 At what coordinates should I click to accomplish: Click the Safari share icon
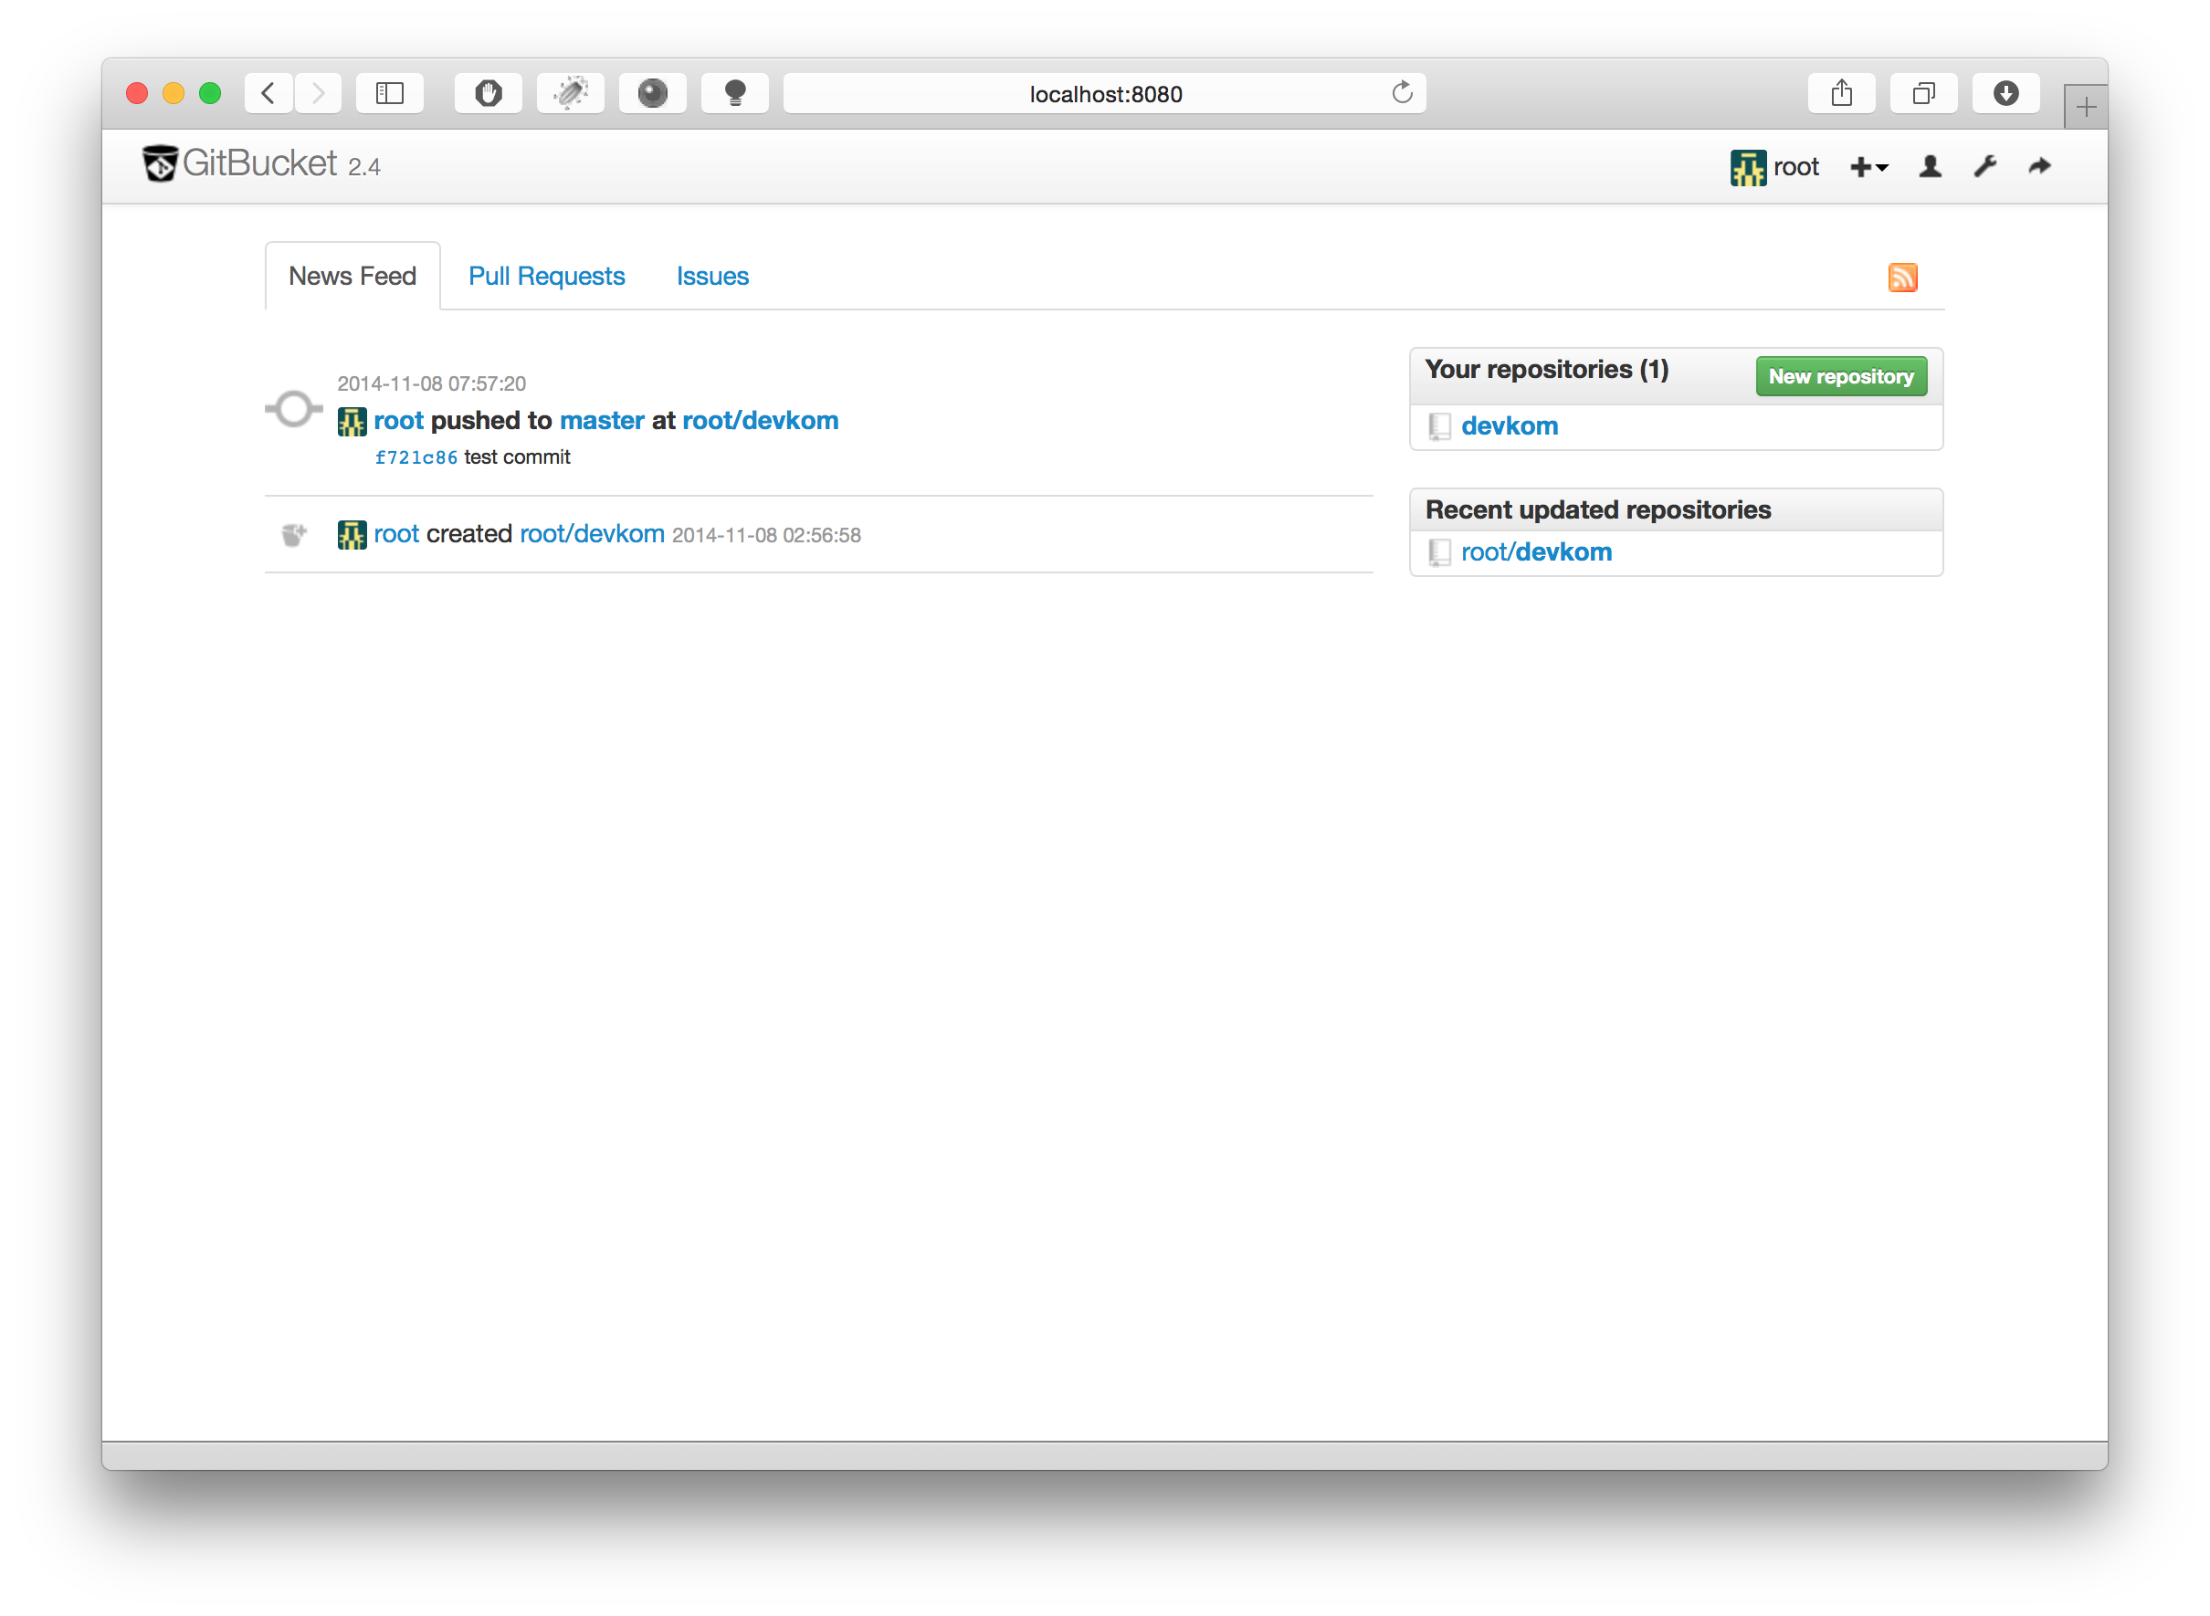coord(1841,93)
